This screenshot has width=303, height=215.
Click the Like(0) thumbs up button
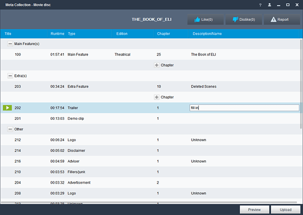pyautogui.click(x=206, y=19)
